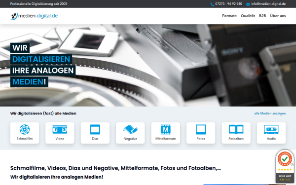Viewport: 296px width, 185px height.
Task: Click the medien-digital.de logo
Action: point(34,16)
